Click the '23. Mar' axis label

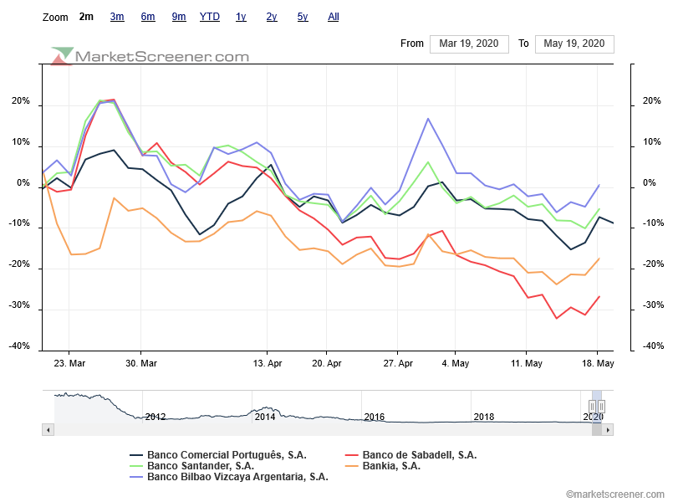[69, 363]
